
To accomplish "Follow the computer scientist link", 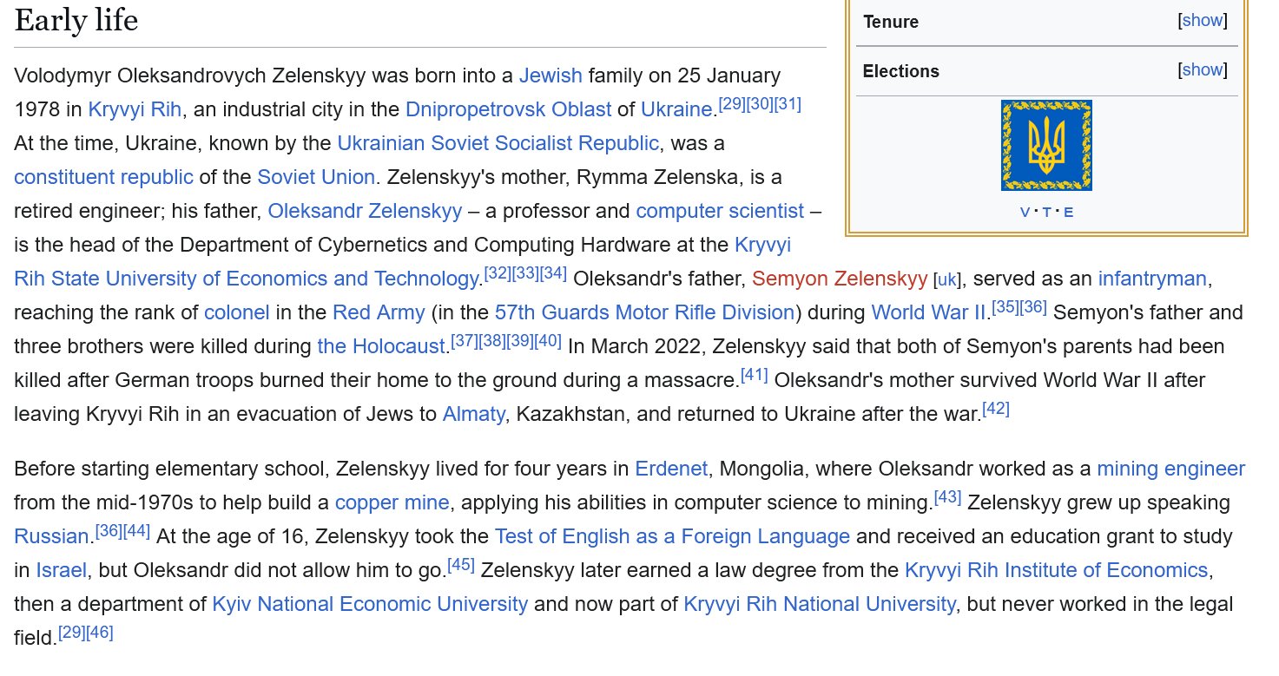I will click(x=720, y=211).
